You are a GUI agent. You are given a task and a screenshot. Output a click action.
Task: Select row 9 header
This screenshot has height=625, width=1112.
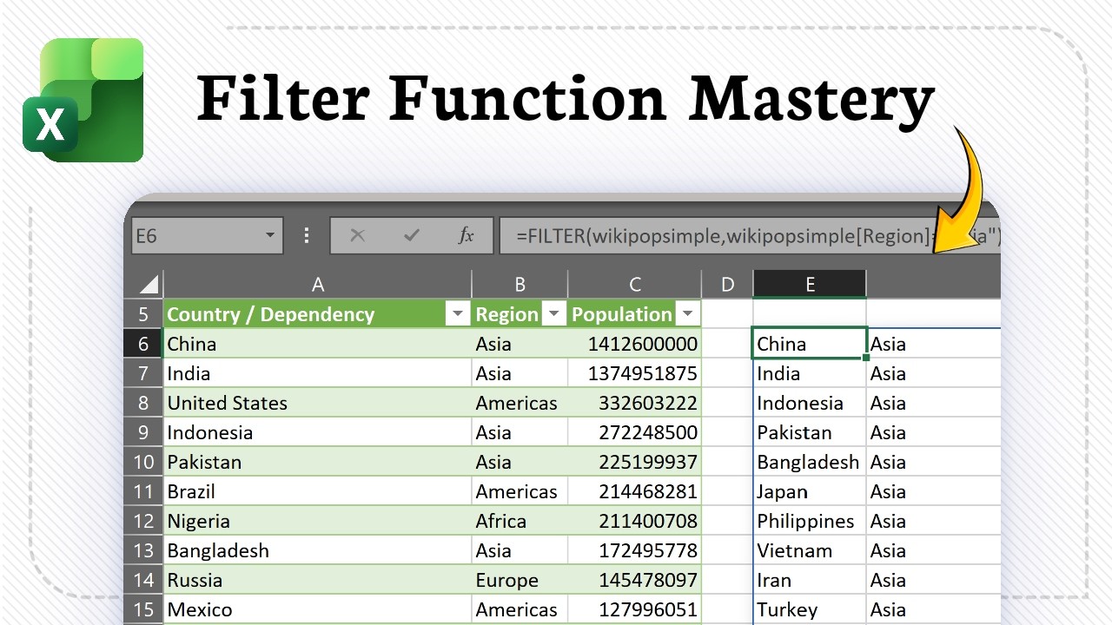pyautogui.click(x=144, y=432)
